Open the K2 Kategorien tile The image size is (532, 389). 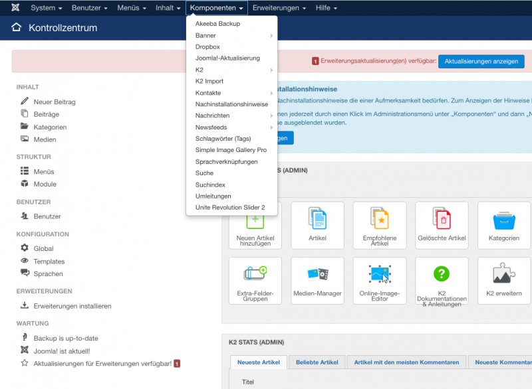click(x=504, y=226)
